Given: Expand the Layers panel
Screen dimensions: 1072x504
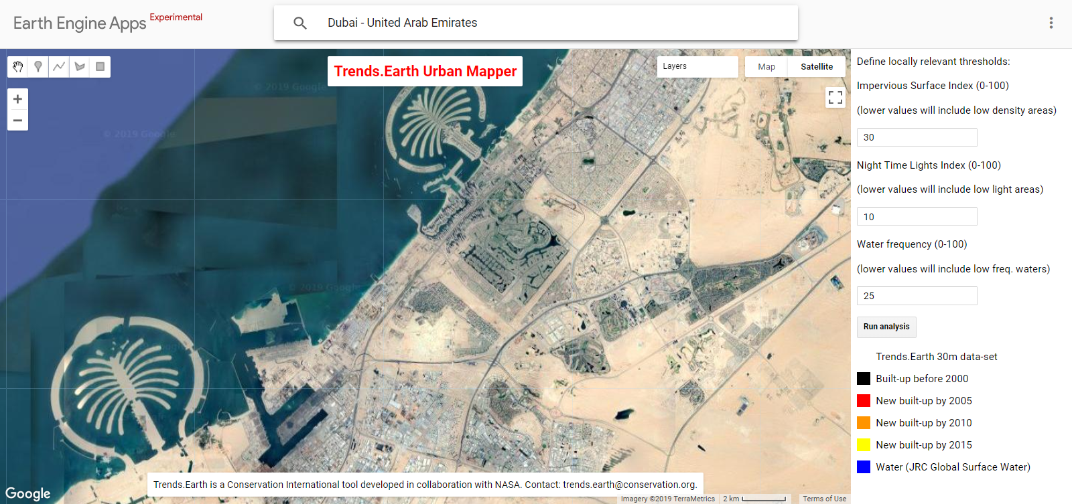Looking at the screenshot, I should pos(697,66).
